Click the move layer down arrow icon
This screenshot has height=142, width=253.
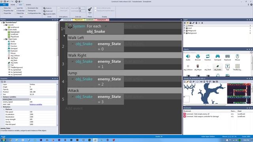[x=202, y=23]
